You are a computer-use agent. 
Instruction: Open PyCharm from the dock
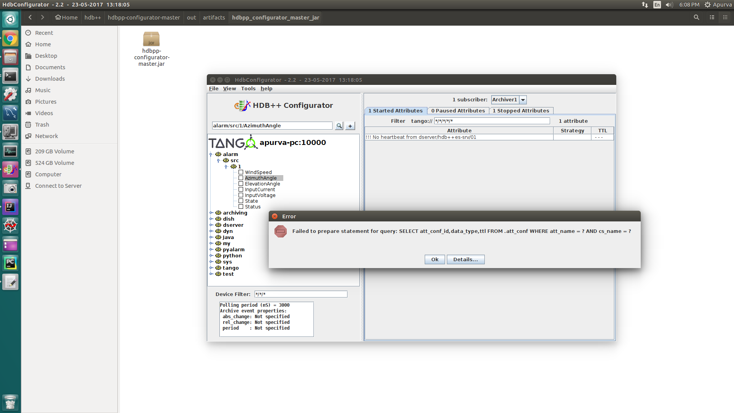click(10, 263)
